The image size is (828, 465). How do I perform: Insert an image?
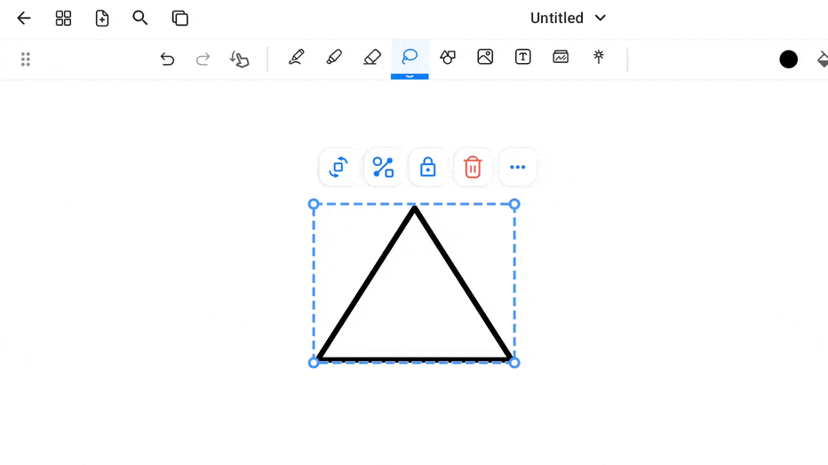point(485,57)
